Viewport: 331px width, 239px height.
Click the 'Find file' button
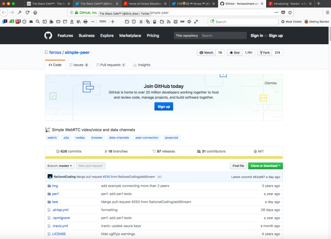[238, 166]
